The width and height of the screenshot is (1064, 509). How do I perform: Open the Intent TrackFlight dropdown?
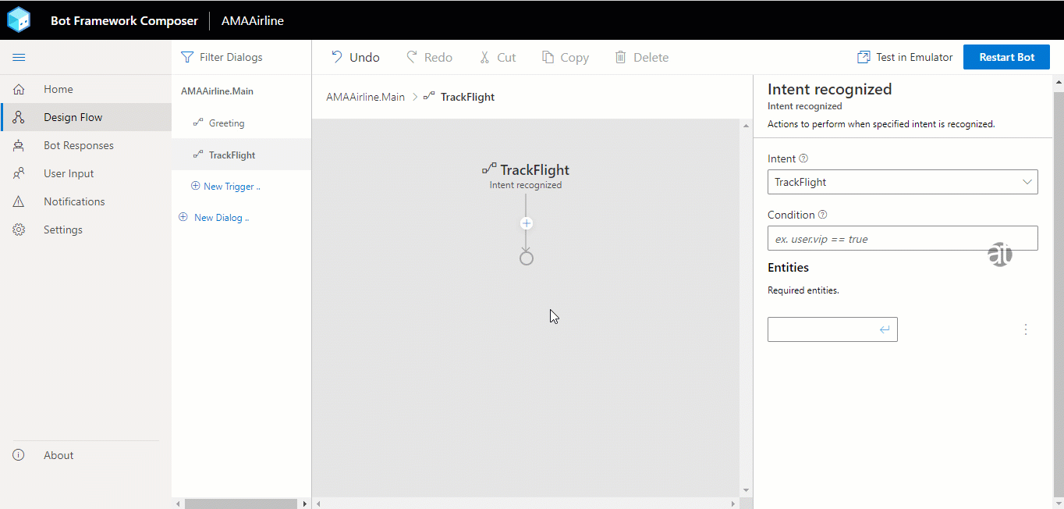click(x=903, y=182)
